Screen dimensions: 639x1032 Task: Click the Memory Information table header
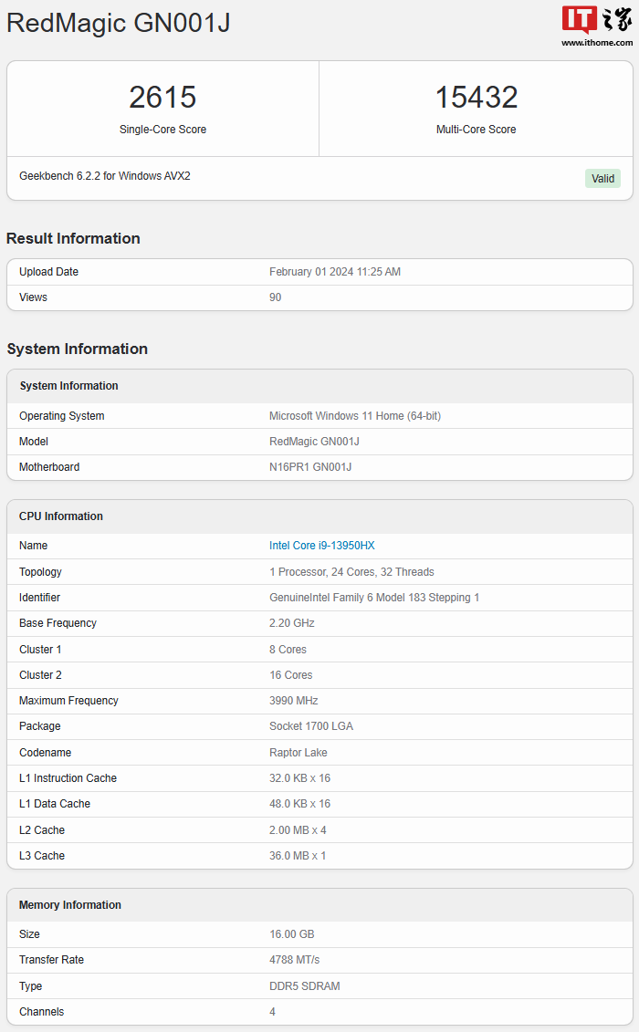(x=70, y=905)
